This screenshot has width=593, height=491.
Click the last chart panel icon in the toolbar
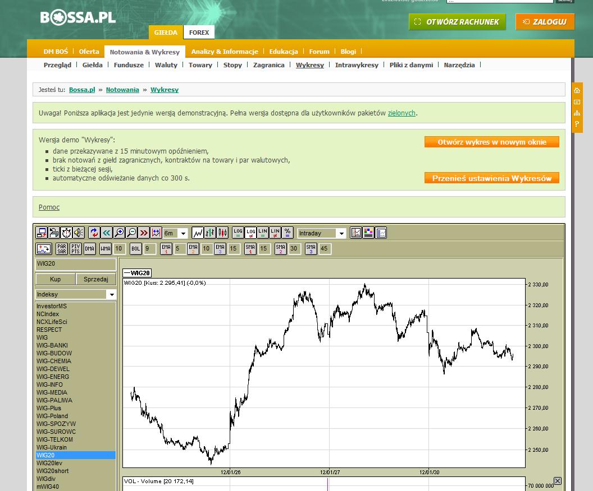(381, 233)
